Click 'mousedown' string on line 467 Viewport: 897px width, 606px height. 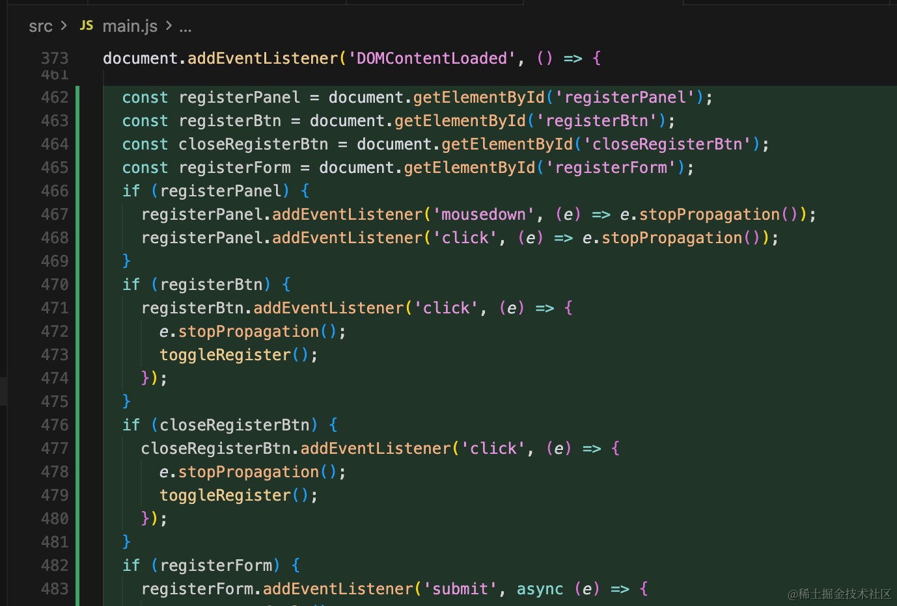(484, 215)
